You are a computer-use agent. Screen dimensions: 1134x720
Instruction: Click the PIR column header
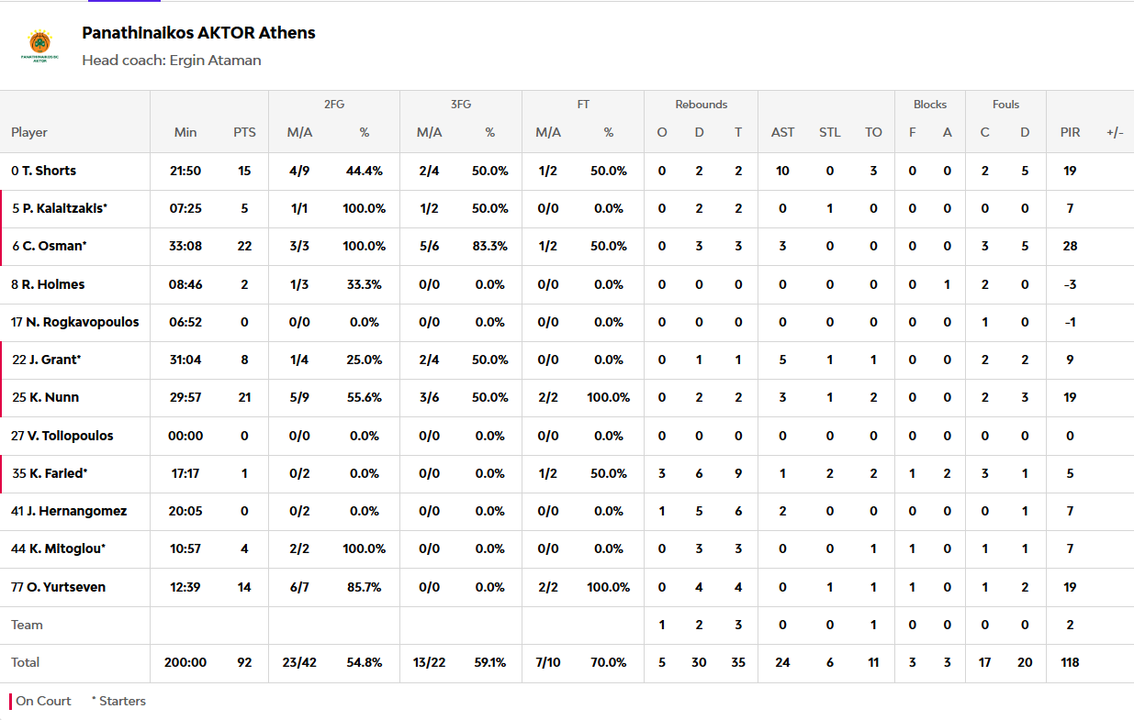[1070, 132]
